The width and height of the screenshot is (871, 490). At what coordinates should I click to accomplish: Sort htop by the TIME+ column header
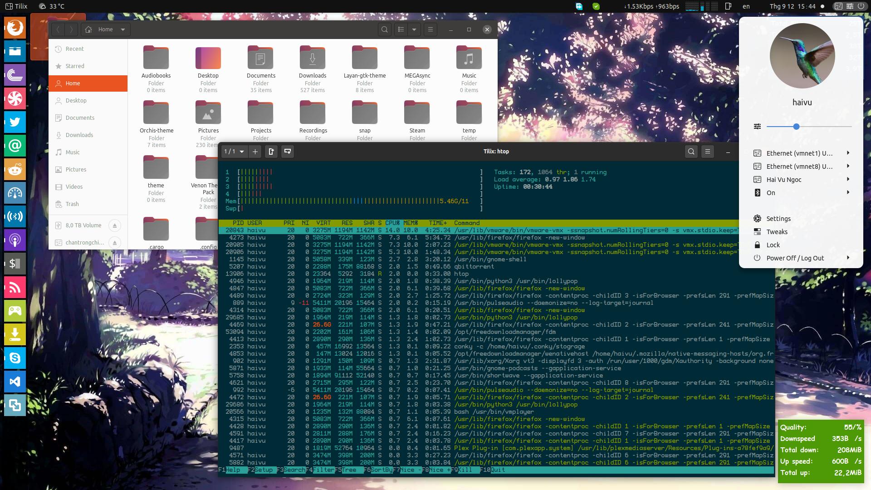pos(438,223)
